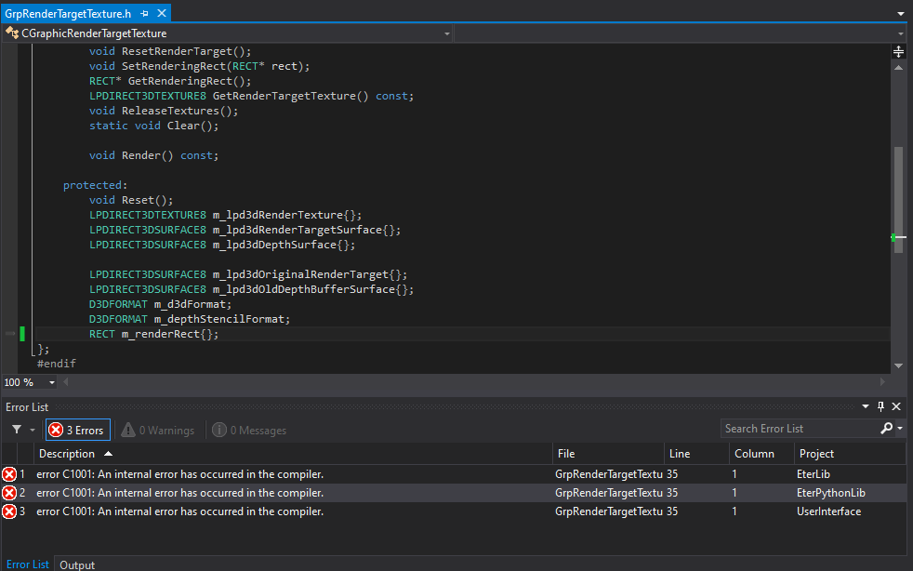Screen dimensions: 913x571
Task: Expand the filter options arrow beside funnel
Action: click(33, 430)
